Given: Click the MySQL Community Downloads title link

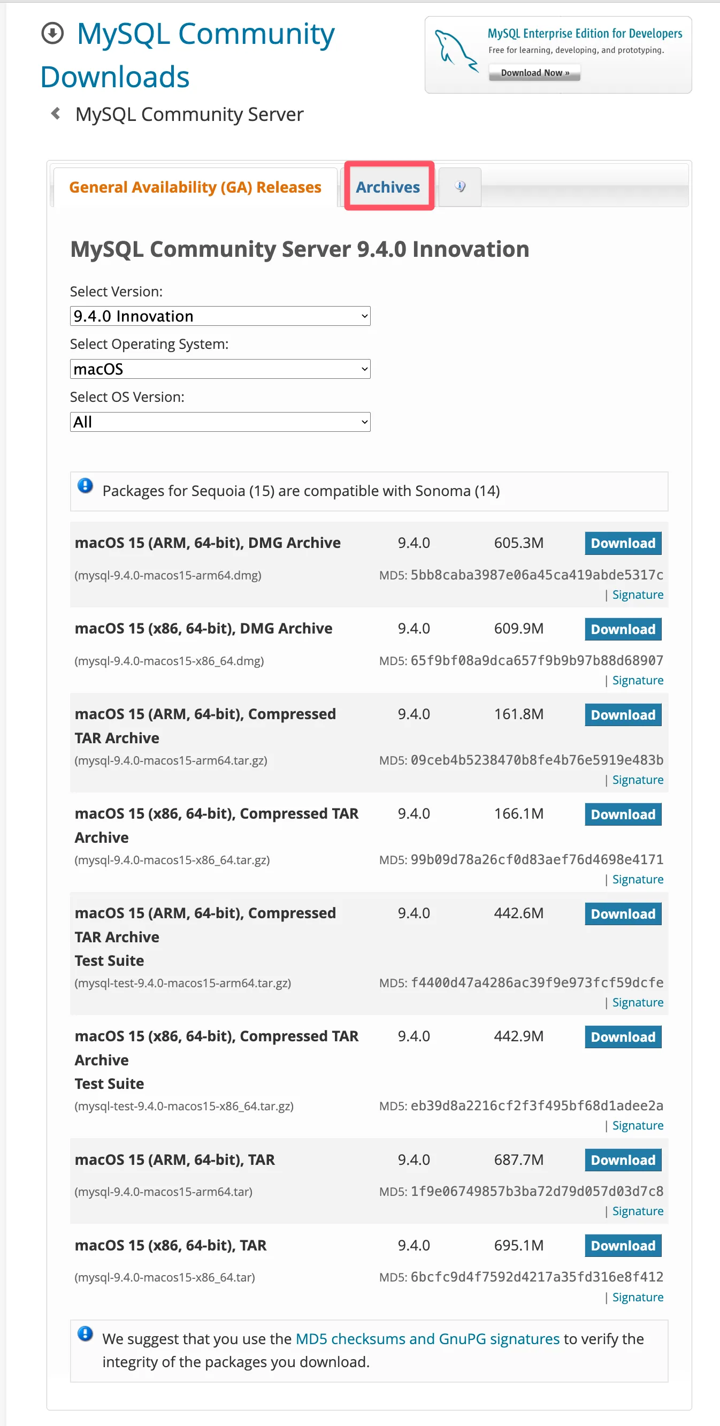Looking at the screenshot, I should (x=188, y=55).
